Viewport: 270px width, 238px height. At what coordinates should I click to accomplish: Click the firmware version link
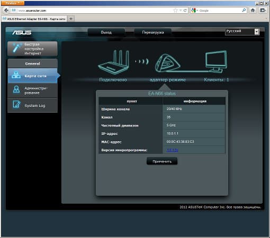pos(172,150)
